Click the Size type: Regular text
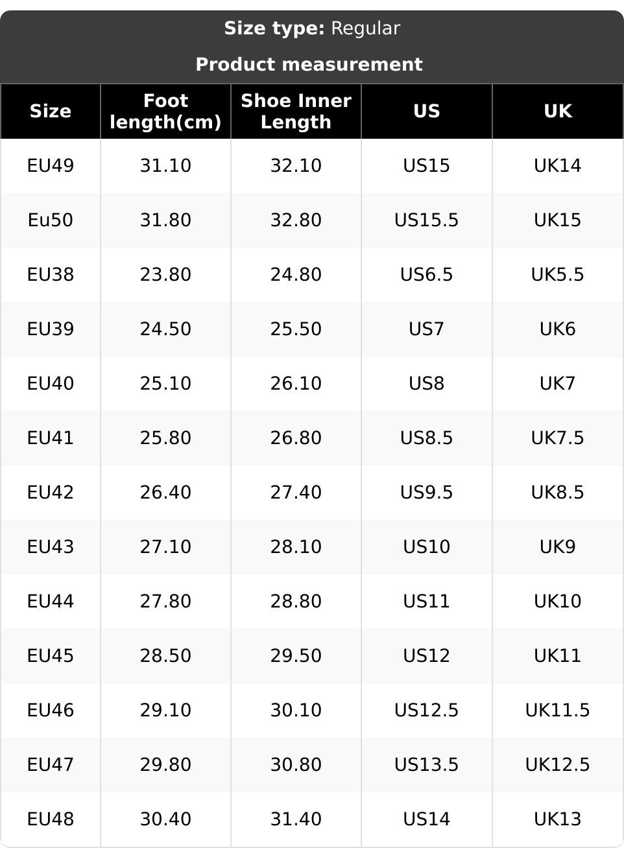 click(312, 29)
